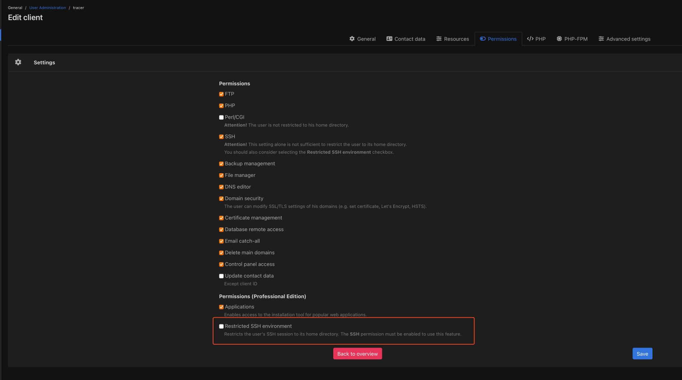This screenshot has width=682, height=380.
Task: Open the Advanced settings tab
Action: [x=624, y=39]
